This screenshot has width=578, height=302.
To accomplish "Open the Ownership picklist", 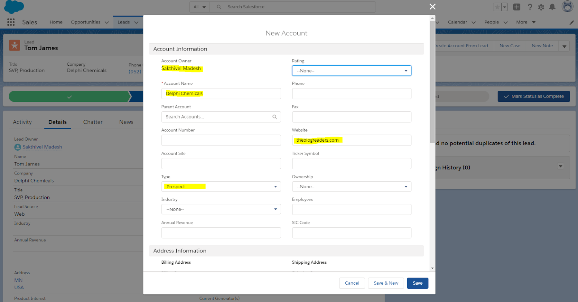I will click(351, 186).
